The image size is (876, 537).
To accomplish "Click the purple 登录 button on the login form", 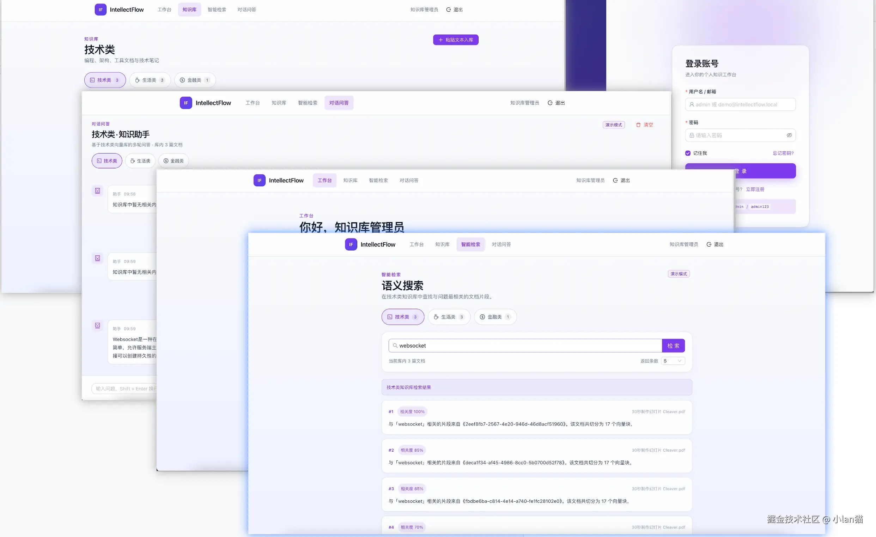I will pos(741,171).
